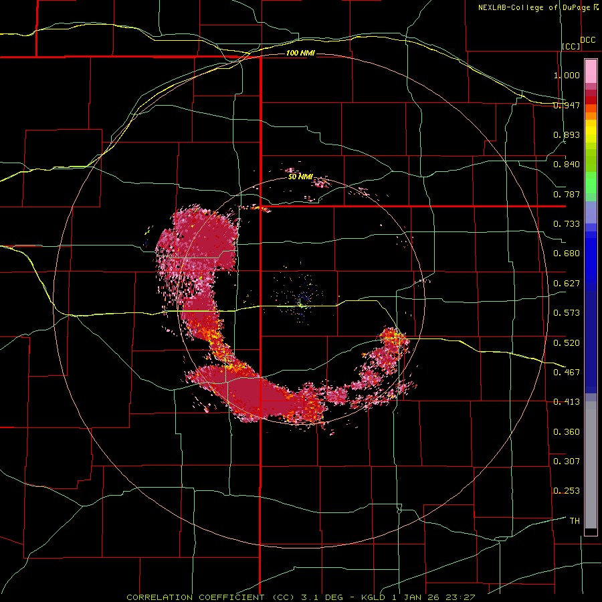The width and height of the screenshot is (602, 602).
Task: Select the 0.307 scale value
Action: pyautogui.click(x=567, y=461)
